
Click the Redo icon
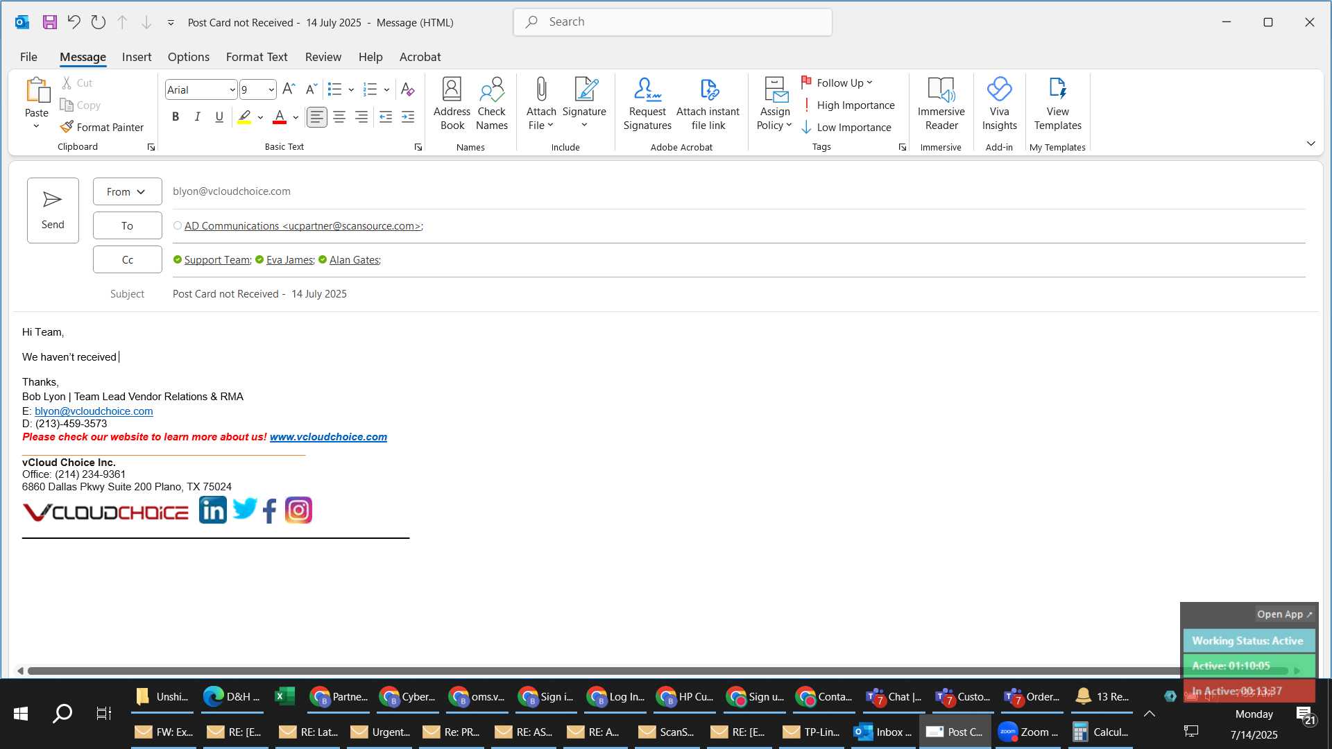coord(99,22)
